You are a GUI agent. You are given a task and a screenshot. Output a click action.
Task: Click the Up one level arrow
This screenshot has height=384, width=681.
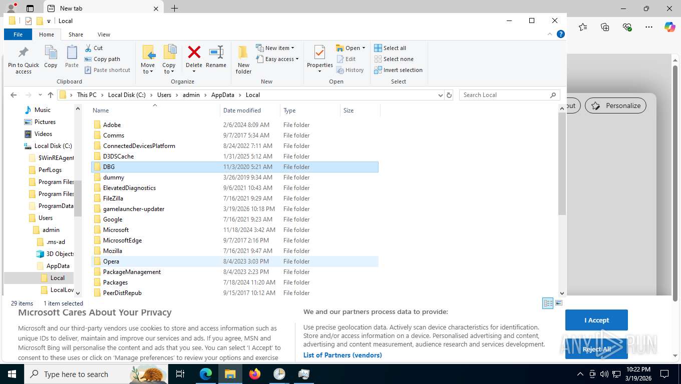tap(51, 95)
